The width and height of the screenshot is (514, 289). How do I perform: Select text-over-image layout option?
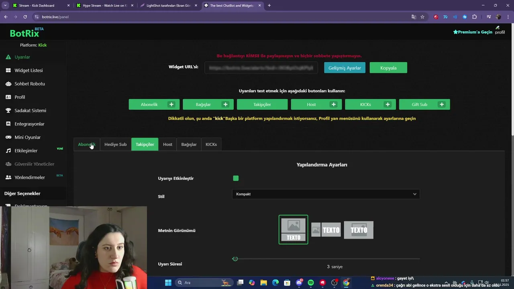[x=359, y=230]
